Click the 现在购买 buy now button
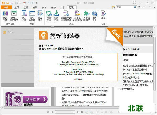This screenshot has height=115, width=157. pyautogui.click(x=35, y=99)
